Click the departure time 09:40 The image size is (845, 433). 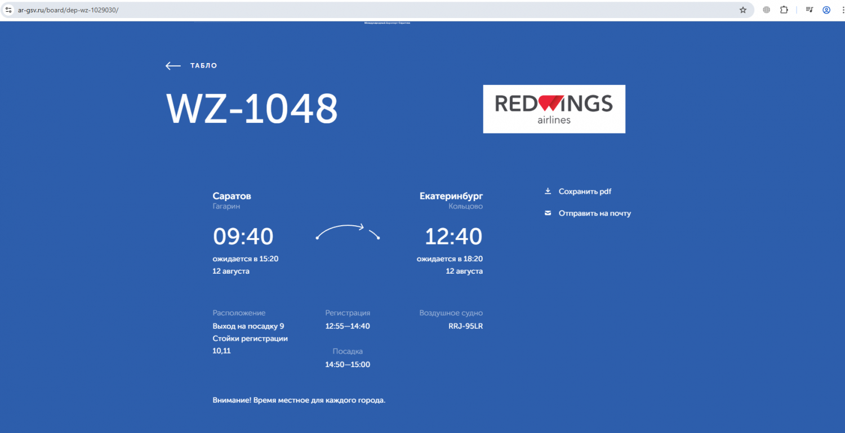point(243,236)
